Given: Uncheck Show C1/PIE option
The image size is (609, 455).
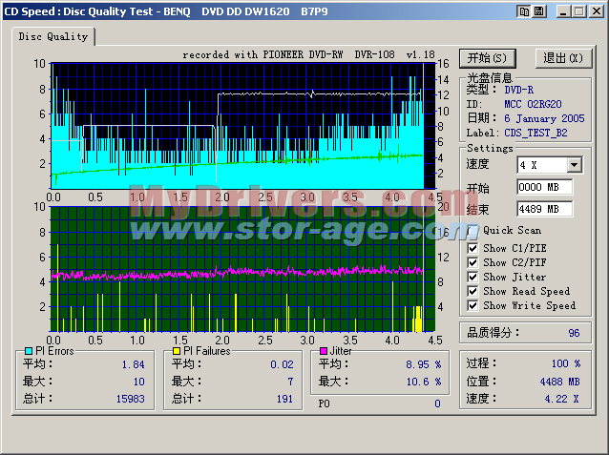Looking at the screenshot, I should point(472,248).
